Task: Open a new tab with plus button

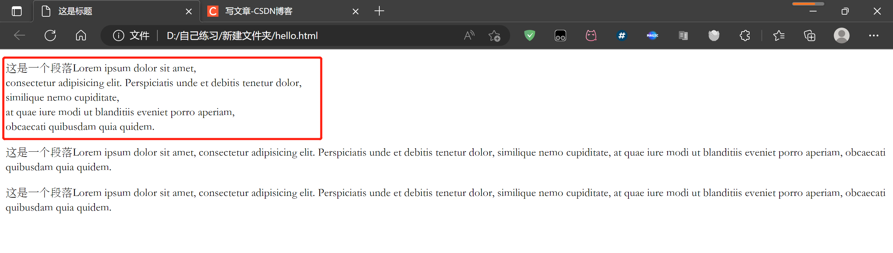Action: 379,11
